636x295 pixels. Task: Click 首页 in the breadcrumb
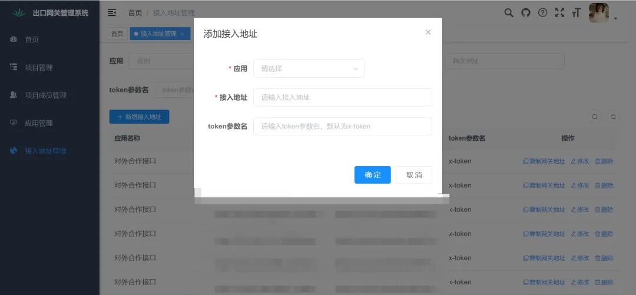tap(135, 13)
